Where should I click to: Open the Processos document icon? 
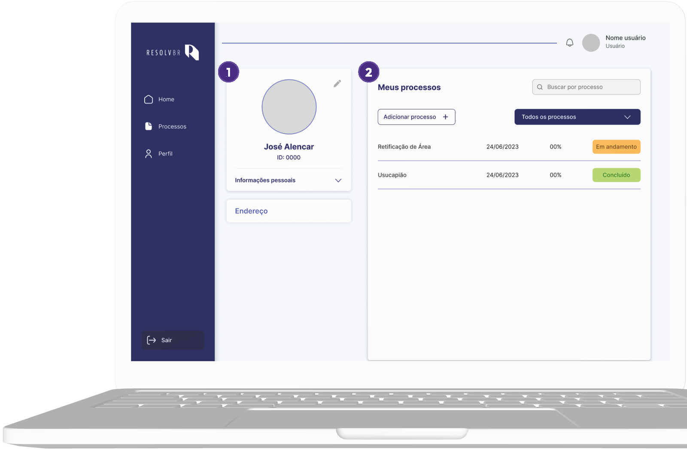(x=149, y=126)
